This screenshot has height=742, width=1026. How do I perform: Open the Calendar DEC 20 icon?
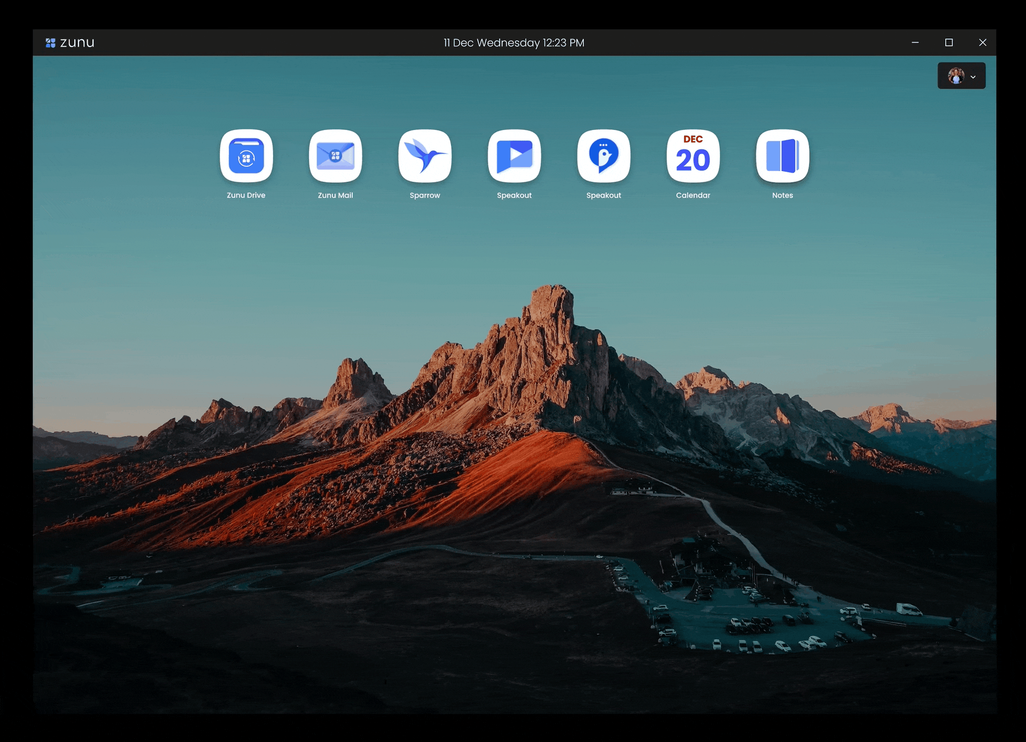693,156
